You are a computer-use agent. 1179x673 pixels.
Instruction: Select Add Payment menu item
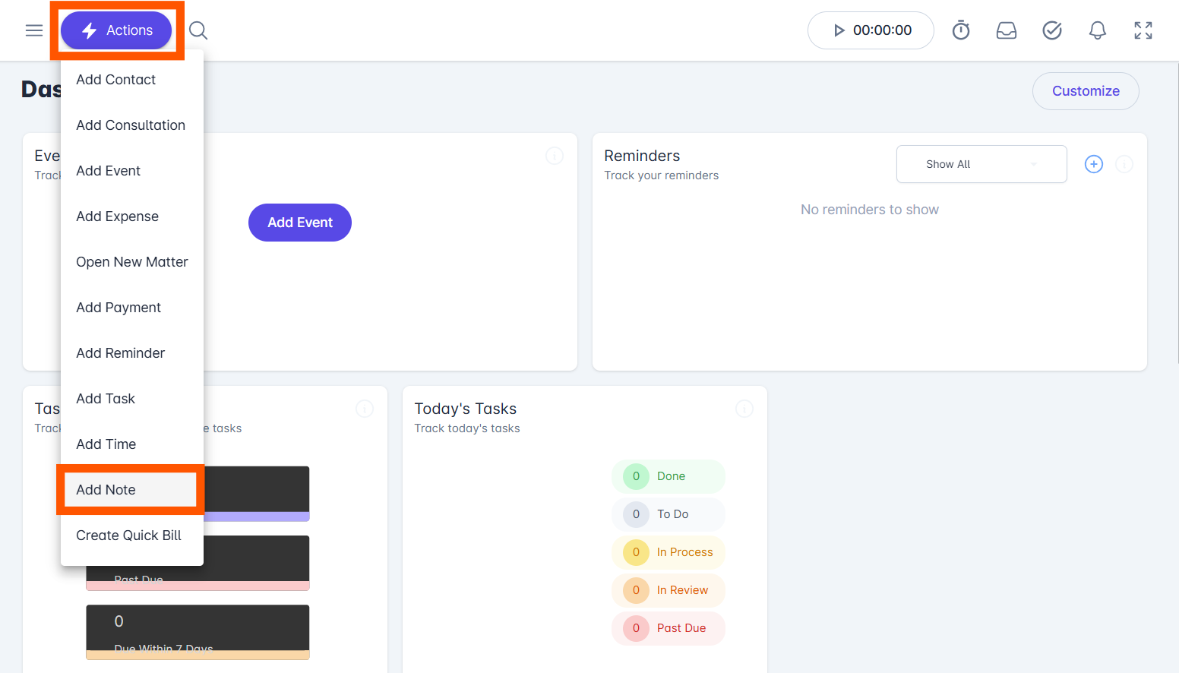(132, 308)
